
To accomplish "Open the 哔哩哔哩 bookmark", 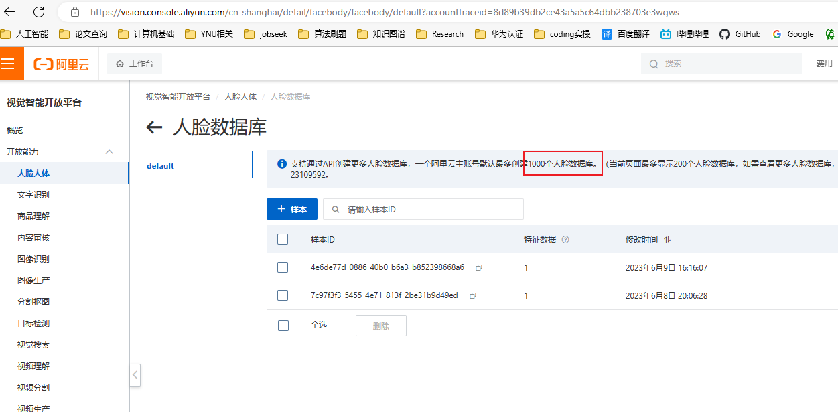I will click(684, 33).
